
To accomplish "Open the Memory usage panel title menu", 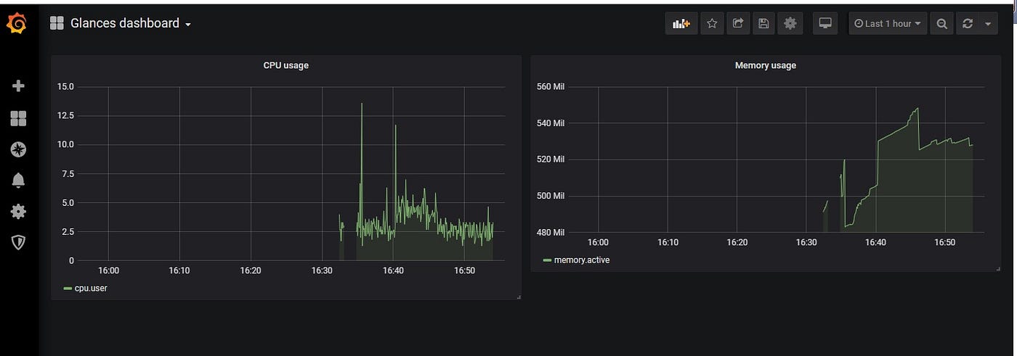I will pyautogui.click(x=765, y=65).
